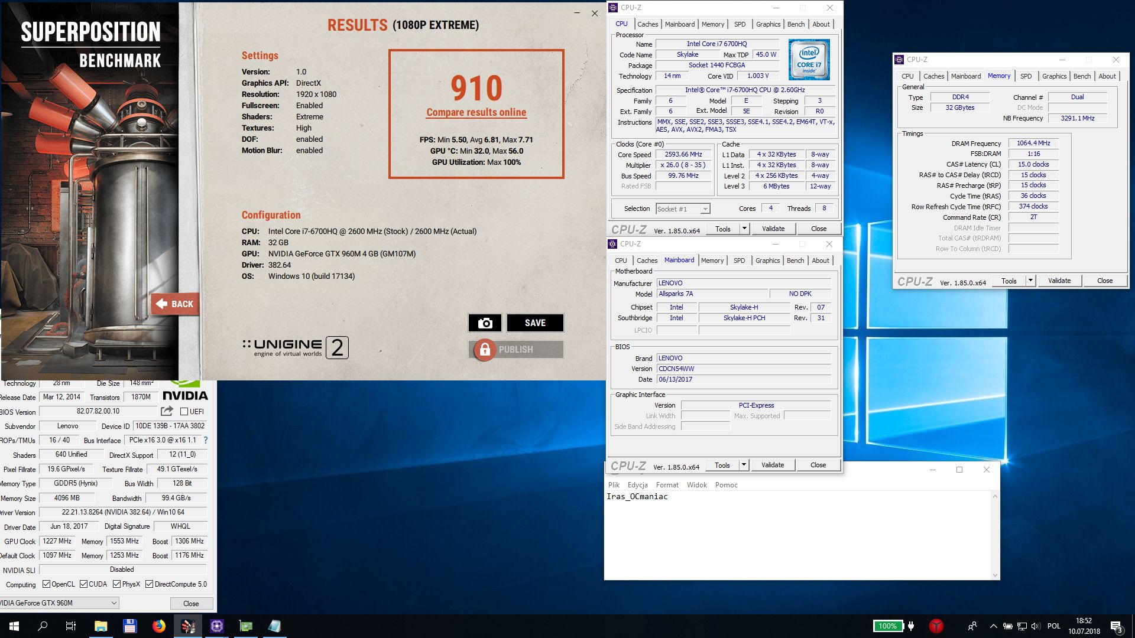Image resolution: width=1135 pixels, height=638 pixels.
Task: Toggle the DirectCompute 5.0 checkbox
Action: 149,584
